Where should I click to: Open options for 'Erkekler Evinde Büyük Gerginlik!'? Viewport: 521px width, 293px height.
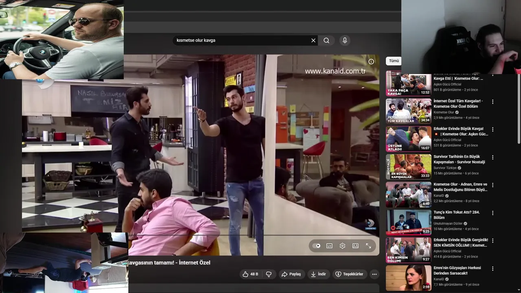[493, 241]
